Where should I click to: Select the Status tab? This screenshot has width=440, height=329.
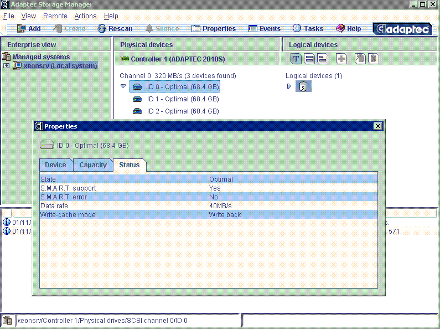pyautogui.click(x=130, y=165)
